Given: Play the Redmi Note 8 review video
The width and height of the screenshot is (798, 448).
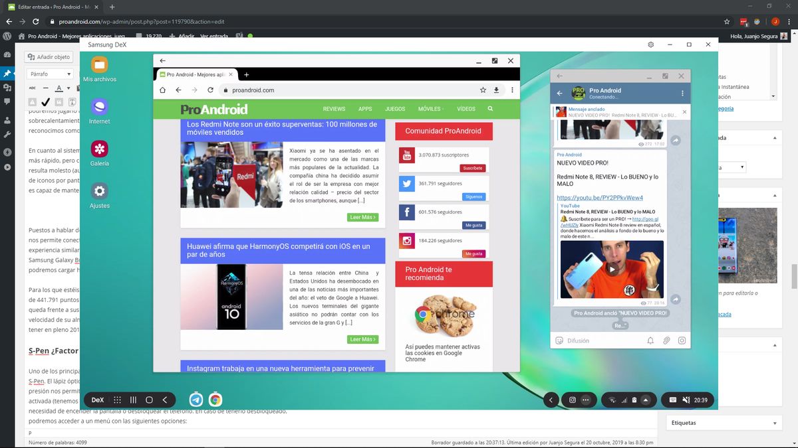Looking at the screenshot, I should [x=612, y=269].
